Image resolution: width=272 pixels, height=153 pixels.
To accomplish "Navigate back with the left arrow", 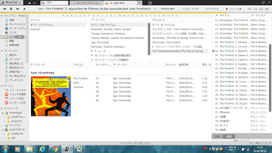I will [x=29, y=3].
